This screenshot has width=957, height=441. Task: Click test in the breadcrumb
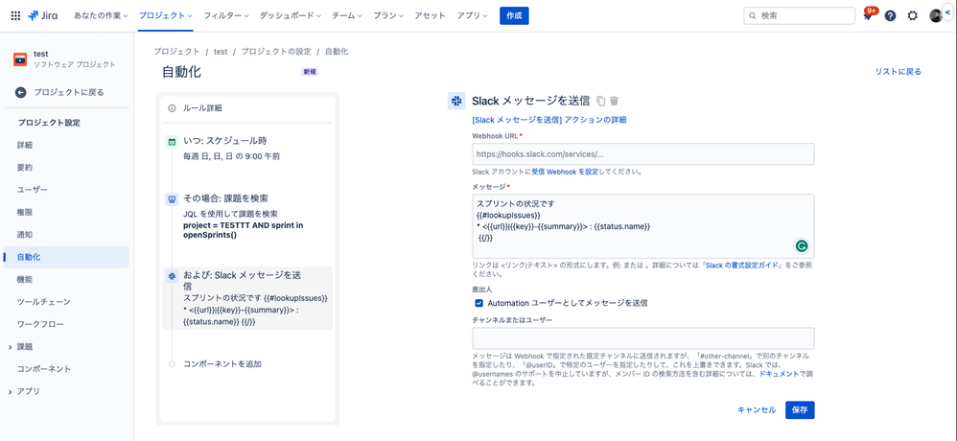(x=221, y=52)
